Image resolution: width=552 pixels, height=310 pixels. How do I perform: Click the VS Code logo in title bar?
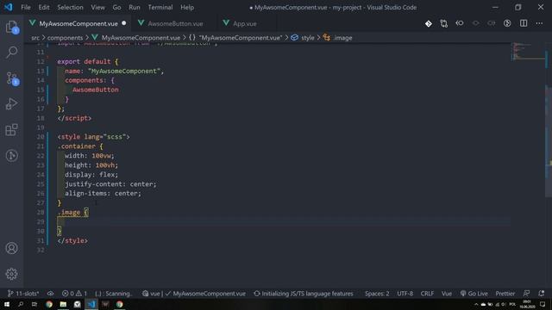point(8,7)
